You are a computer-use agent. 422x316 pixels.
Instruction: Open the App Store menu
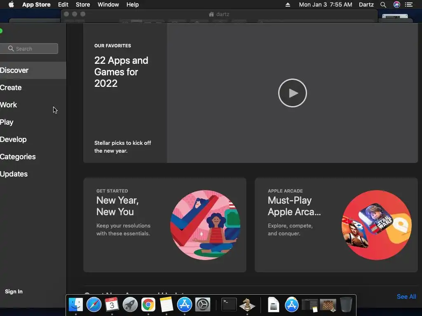click(x=36, y=5)
